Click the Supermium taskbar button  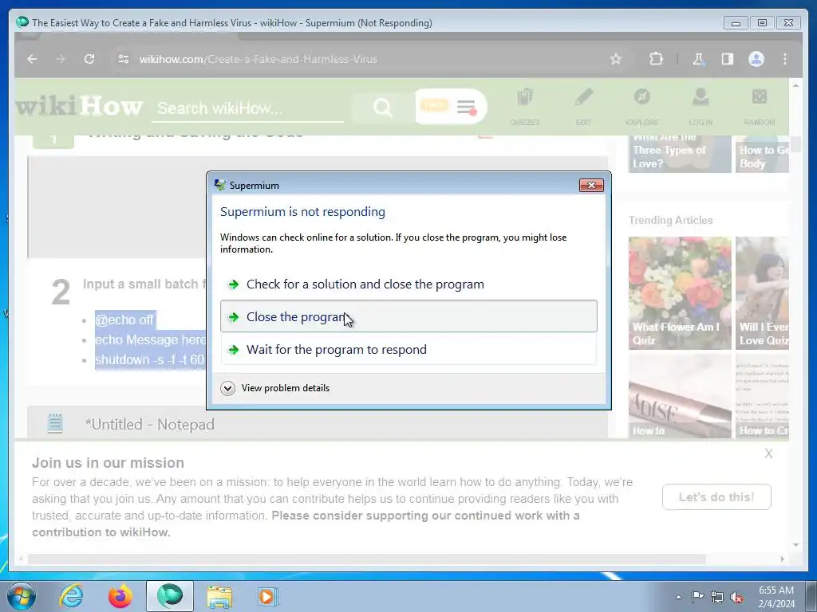[x=170, y=596]
